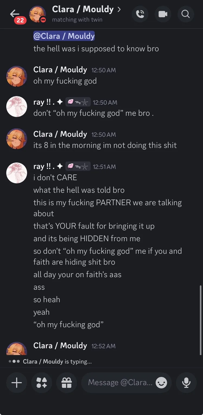Tap Clara / Mouldy name at 12:52 AM
Image resolution: width=203 pixels, height=415 pixels.
[x=60, y=346]
